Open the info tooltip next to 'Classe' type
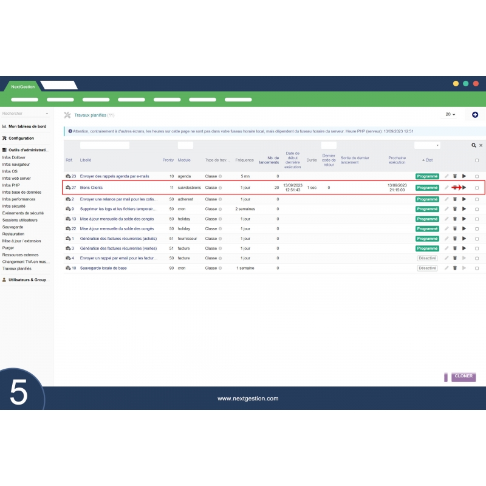Viewport: 486px width, 486px height. [x=219, y=175]
